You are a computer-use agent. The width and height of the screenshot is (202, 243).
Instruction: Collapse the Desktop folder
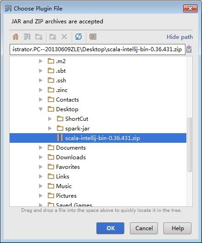pyautogui.click(x=41, y=109)
